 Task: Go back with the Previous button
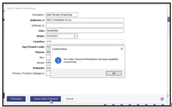click(16, 99)
